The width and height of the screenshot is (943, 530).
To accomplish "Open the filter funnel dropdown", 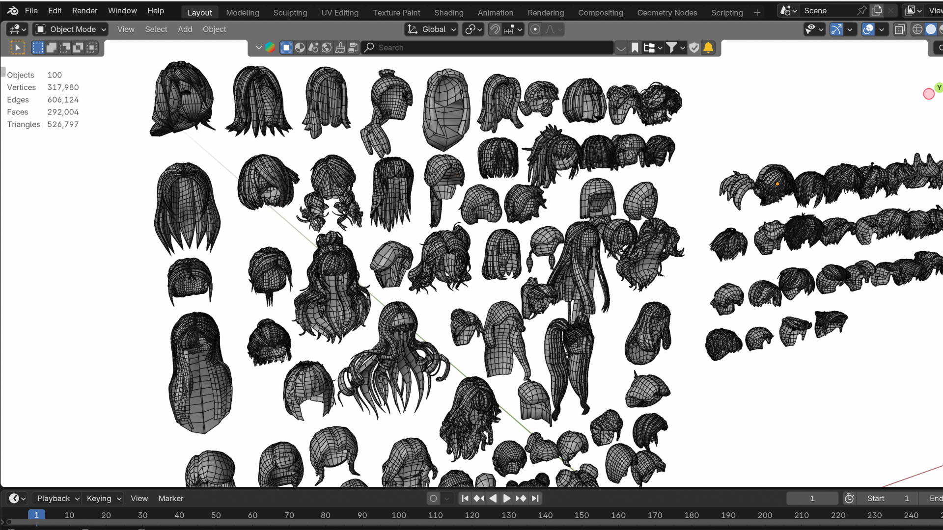I will 676,48.
